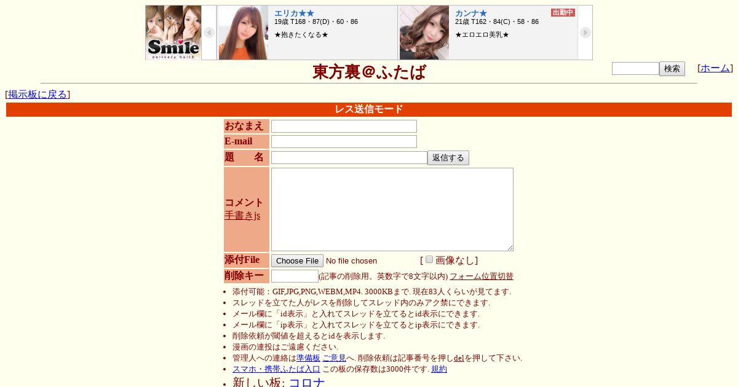Click the レス送信モード header bar
Viewport: 738px width, 387px height.
[369, 109]
